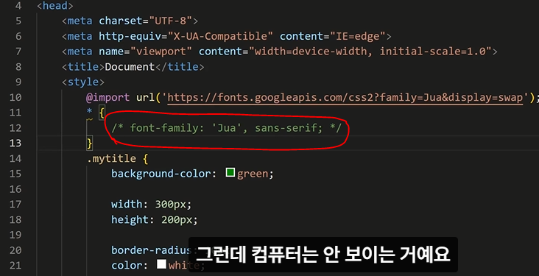Screen dimensions: 539x276
Task: Click the .mytitle class selector
Action: point(111,158)
